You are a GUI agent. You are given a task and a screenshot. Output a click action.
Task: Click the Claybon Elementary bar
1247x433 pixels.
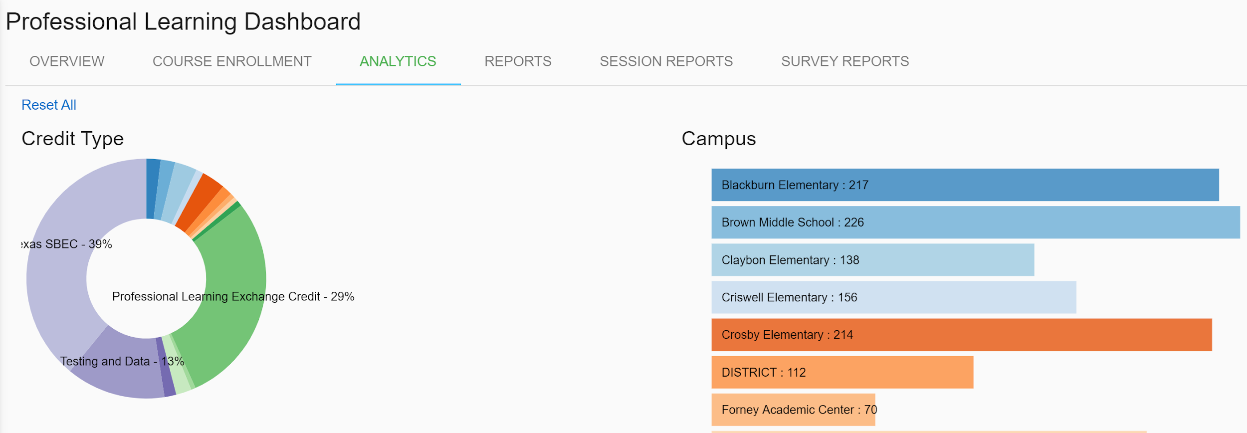pos(872,260)
